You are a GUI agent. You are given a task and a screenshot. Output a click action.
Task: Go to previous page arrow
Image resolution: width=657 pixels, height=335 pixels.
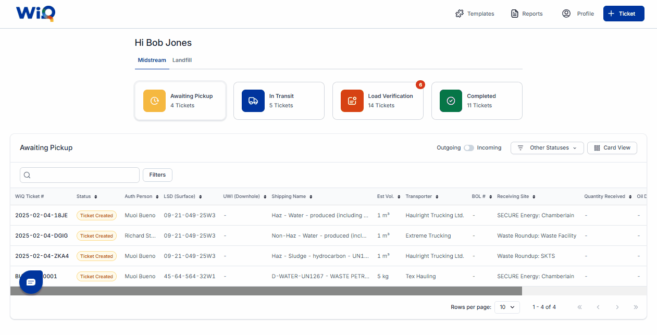(598, 307)
